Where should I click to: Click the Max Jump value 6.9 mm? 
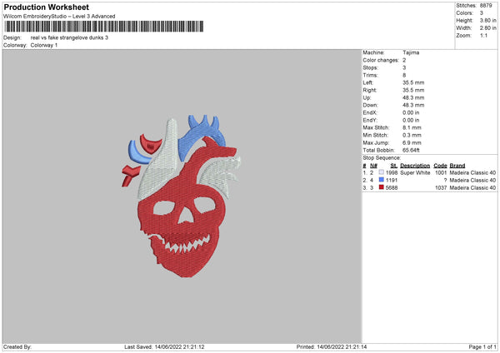pyautogui.click(x=412, y=142)
